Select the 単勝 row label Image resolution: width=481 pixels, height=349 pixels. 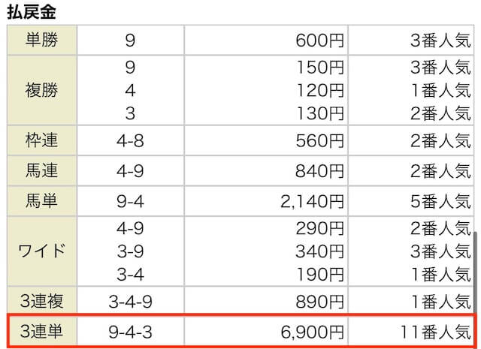coord(41,40)
